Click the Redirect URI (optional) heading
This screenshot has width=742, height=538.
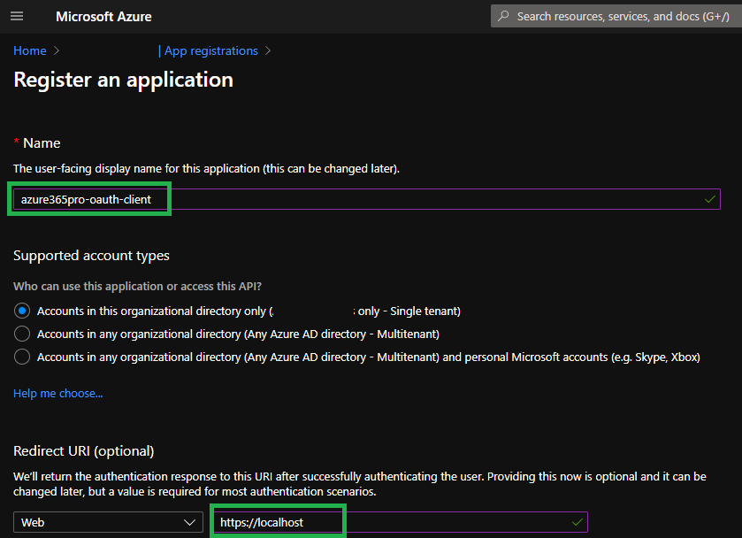point(84,451)
